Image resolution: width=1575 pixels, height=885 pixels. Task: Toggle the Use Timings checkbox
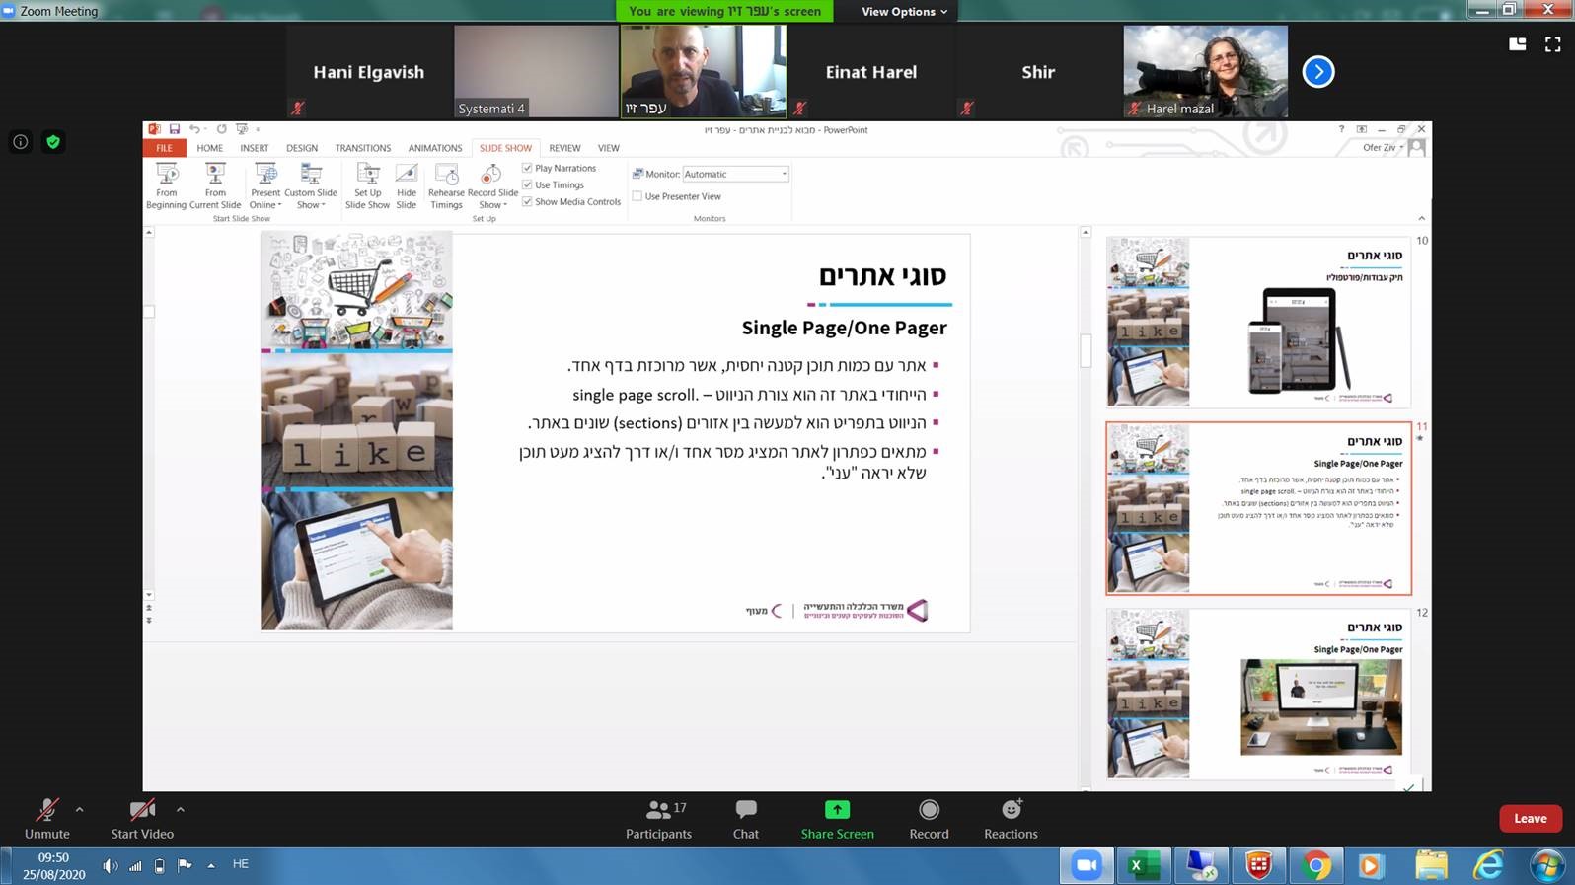528,184
